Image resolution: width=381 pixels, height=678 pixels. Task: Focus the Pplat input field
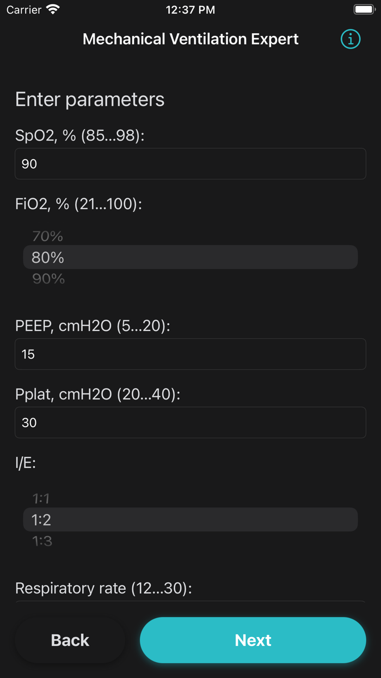pyautogui.click(x=190, y=422)
